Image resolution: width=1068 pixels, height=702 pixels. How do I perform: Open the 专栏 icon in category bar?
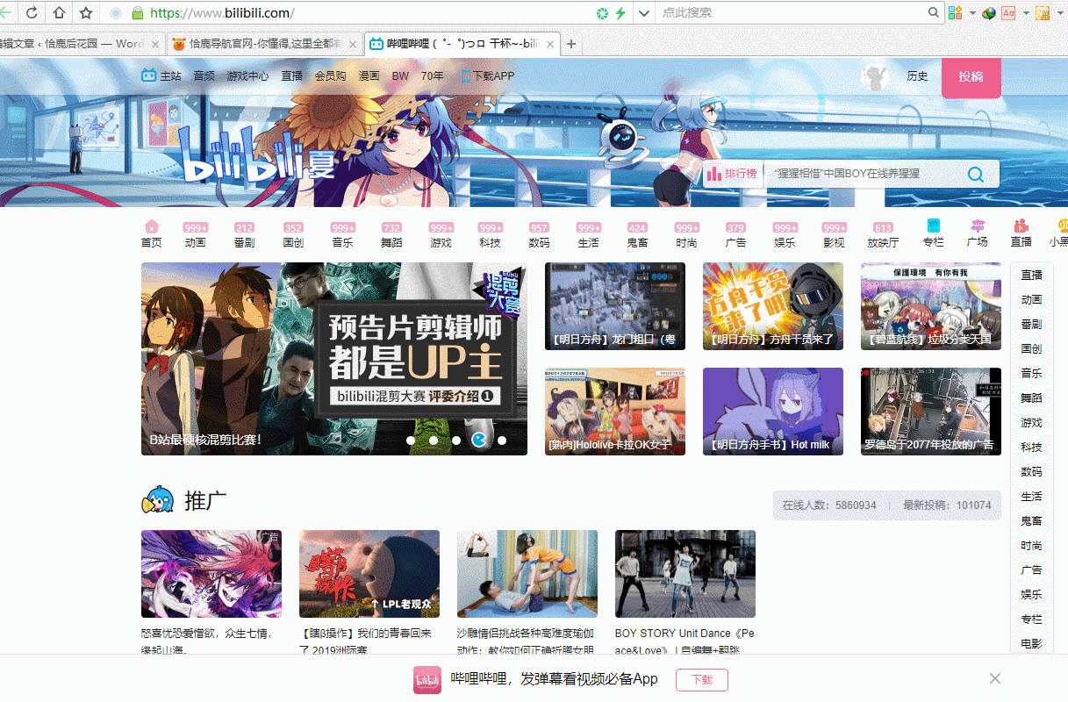tap(933, 233)
